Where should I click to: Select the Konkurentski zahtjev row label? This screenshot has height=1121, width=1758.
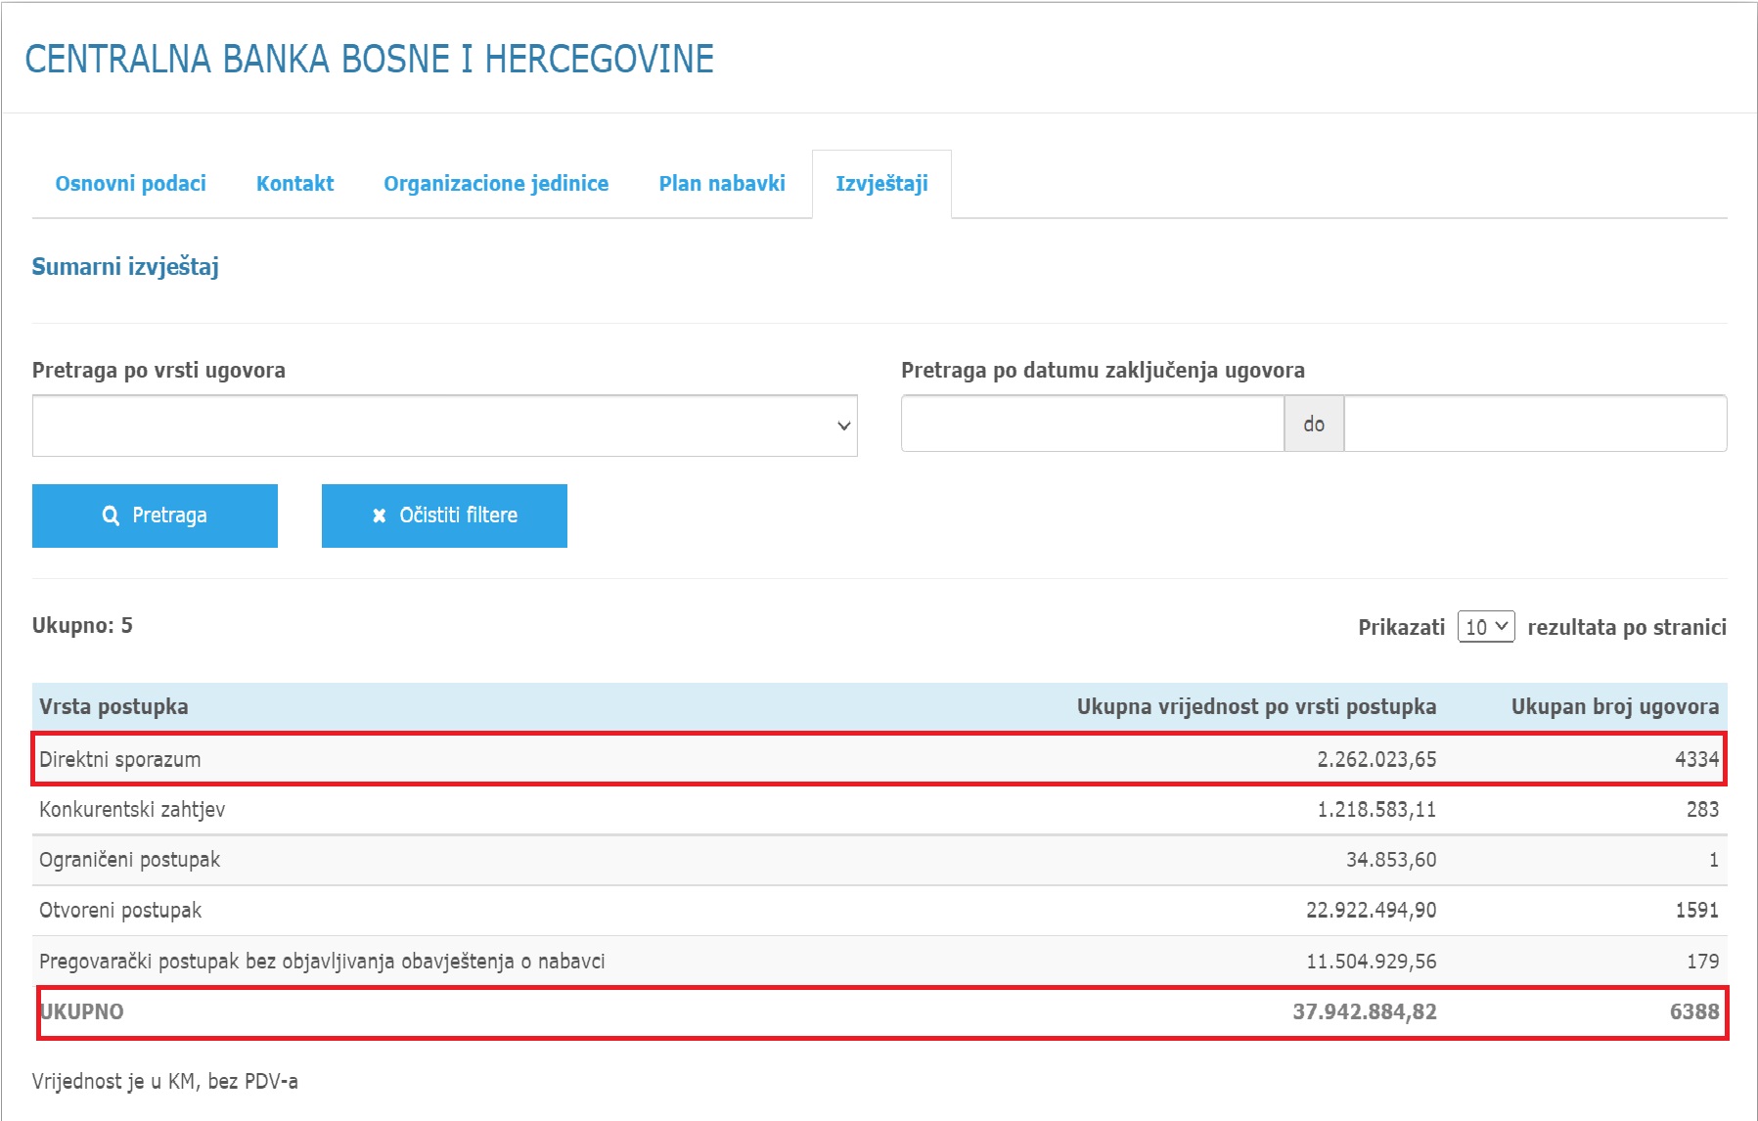click(x=132, y=809)
